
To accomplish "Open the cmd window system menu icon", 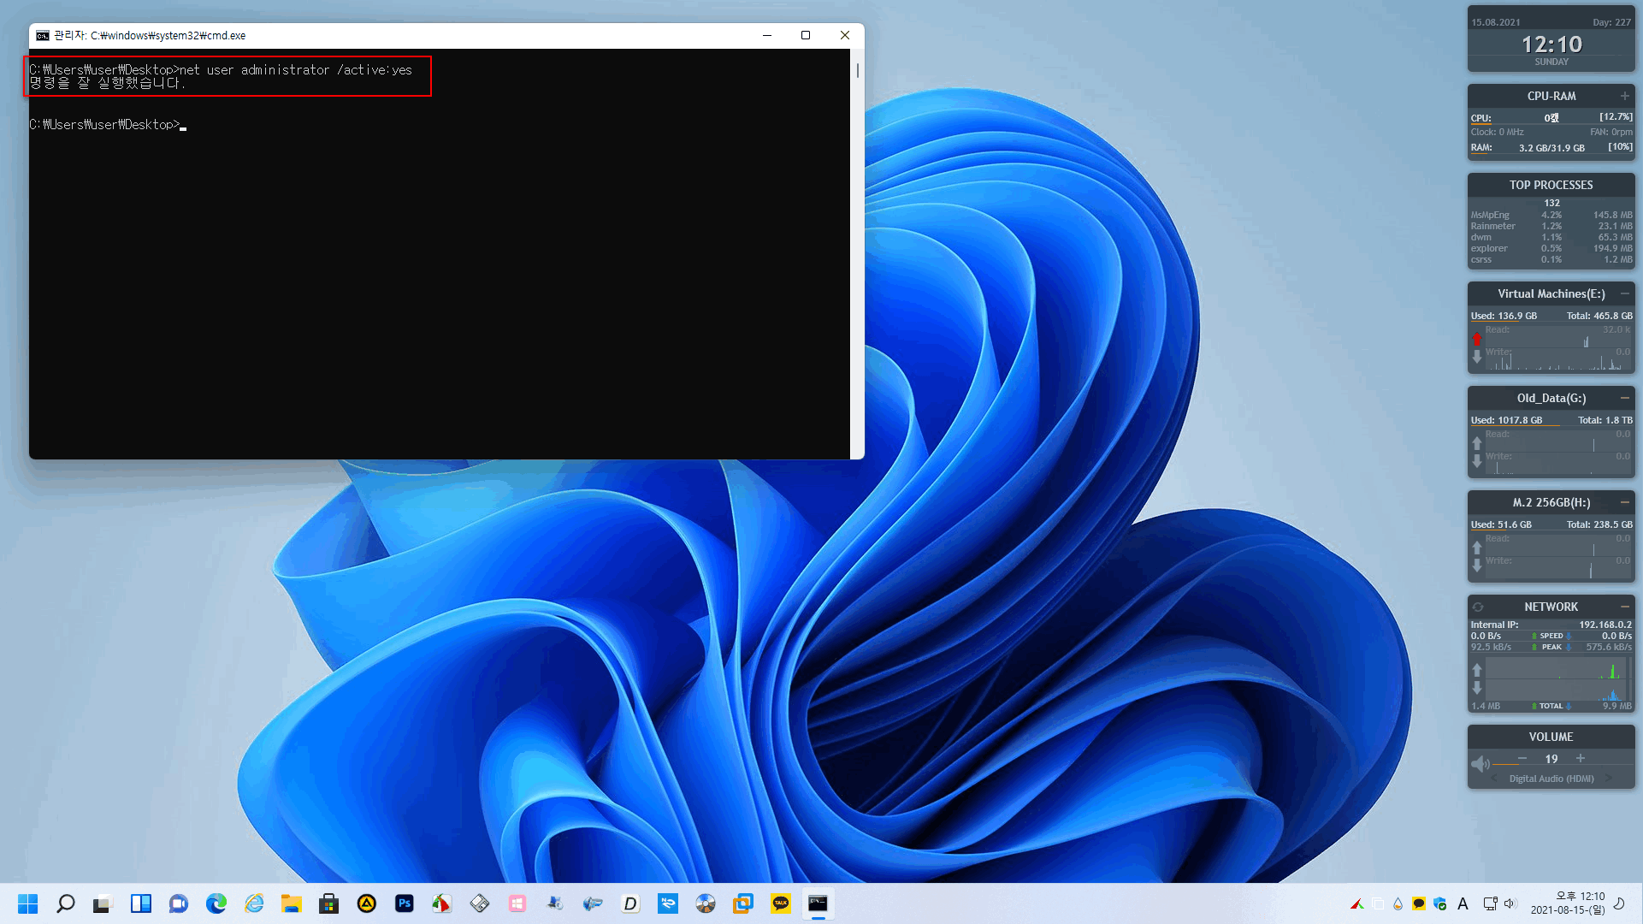I will pos(43,35).
